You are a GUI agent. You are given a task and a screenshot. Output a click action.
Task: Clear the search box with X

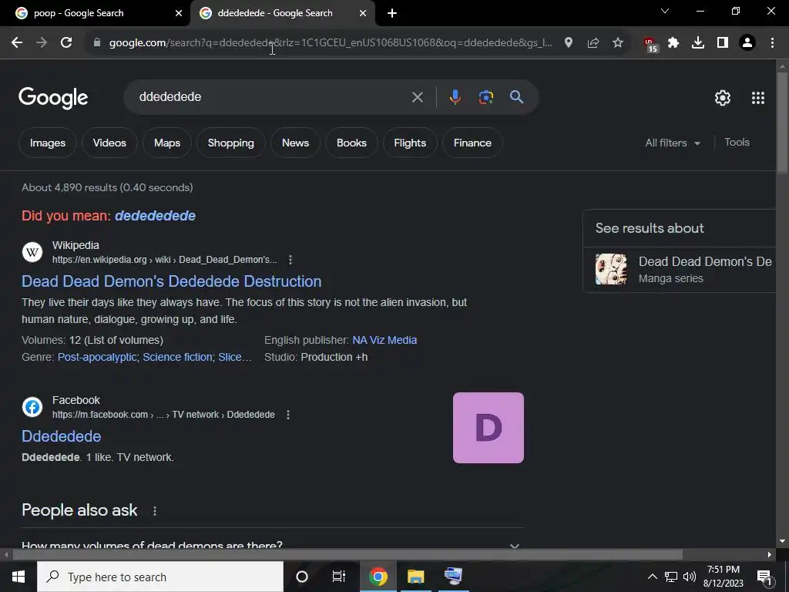(x=417, y=97)
